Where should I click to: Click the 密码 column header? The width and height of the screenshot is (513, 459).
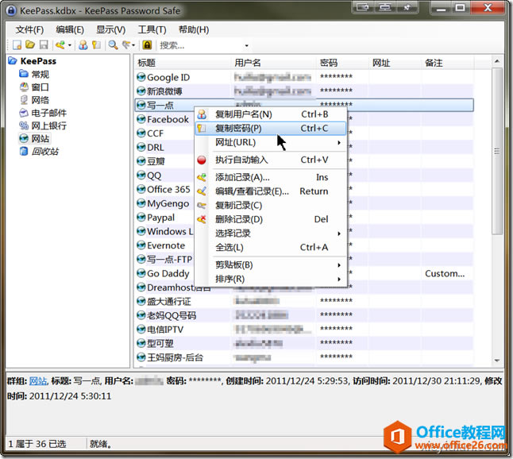coord(343,63)
